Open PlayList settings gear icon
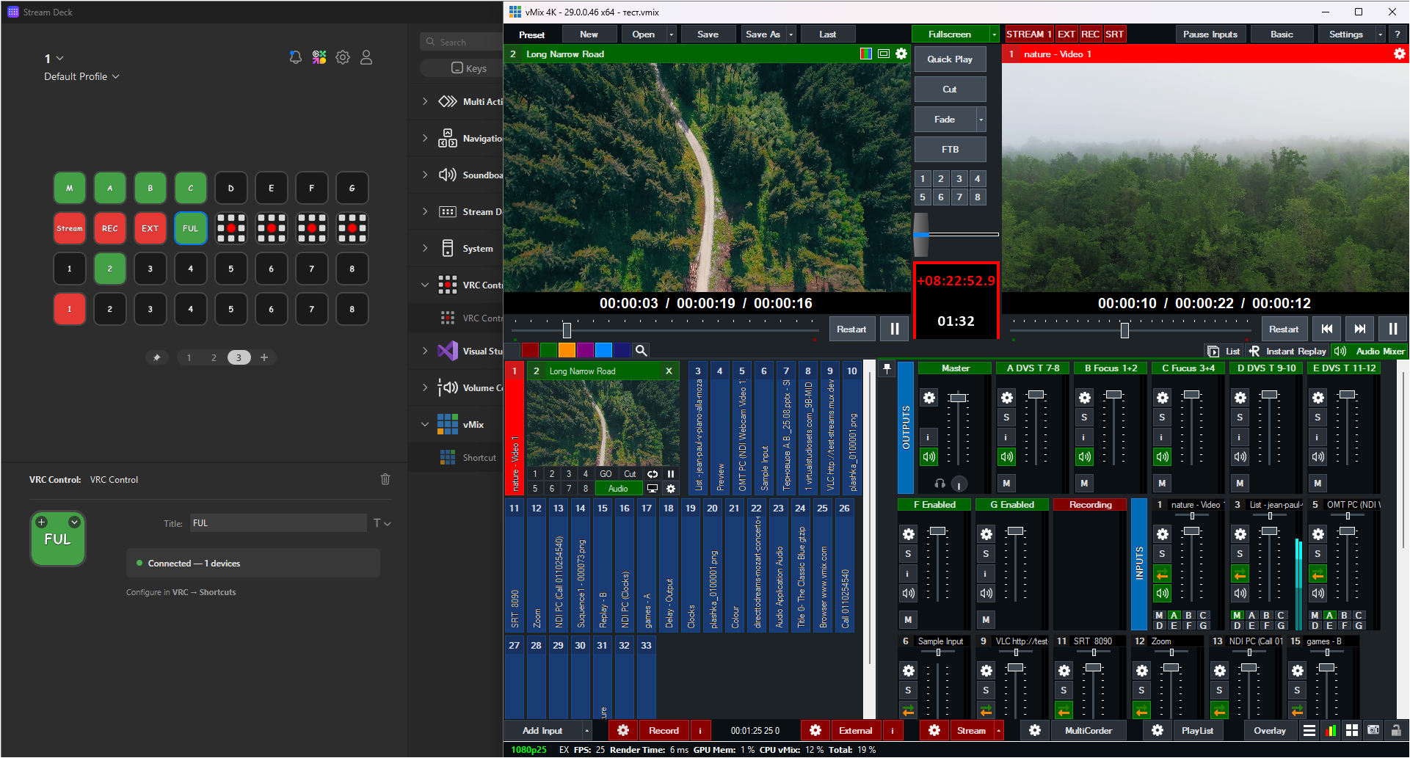 coord(1158,730)
